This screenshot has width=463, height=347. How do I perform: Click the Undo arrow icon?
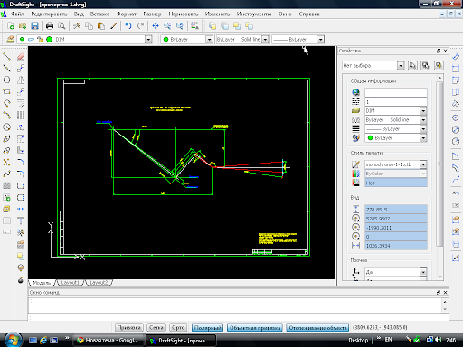click(128, 26)
